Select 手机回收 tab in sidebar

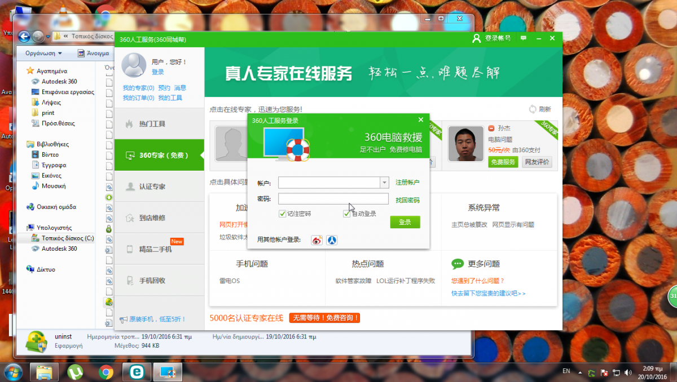[159, 281]
